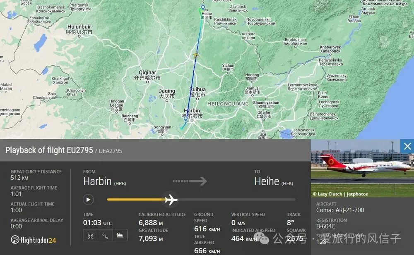The width and height of the screenshot is (414, 255).
Task: Click the EU2795 flight title
Action: coord(49,150)
